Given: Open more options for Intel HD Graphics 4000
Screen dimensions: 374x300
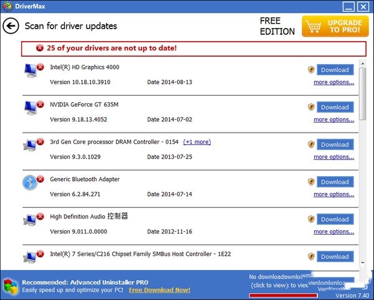Looking at the screenshot, I should (x=333, y=82).
